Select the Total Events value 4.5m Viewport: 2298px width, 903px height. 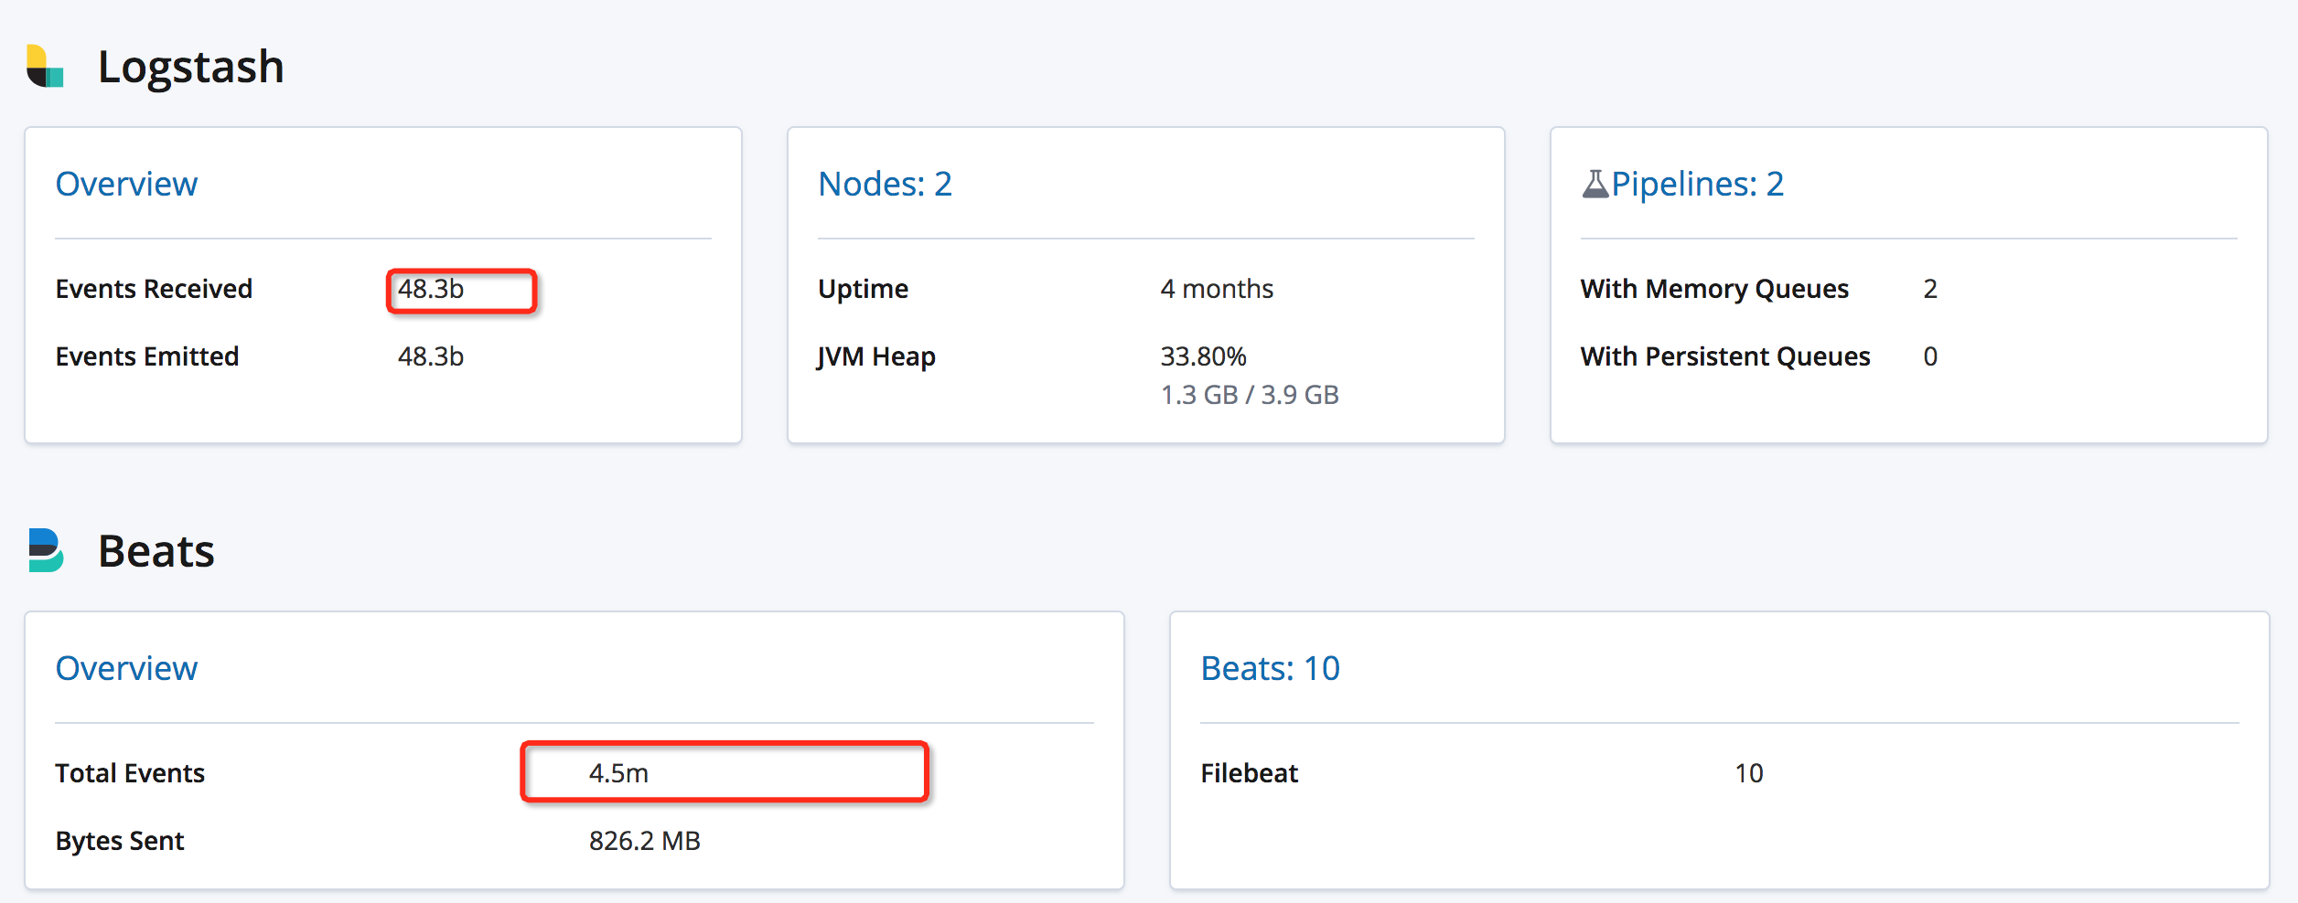click(618, 773)
